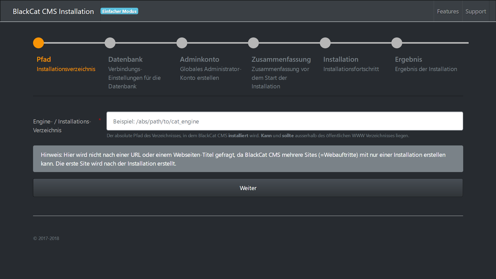Click the 'Zusammenfassung vor dem Start' description

click(280, 78)
